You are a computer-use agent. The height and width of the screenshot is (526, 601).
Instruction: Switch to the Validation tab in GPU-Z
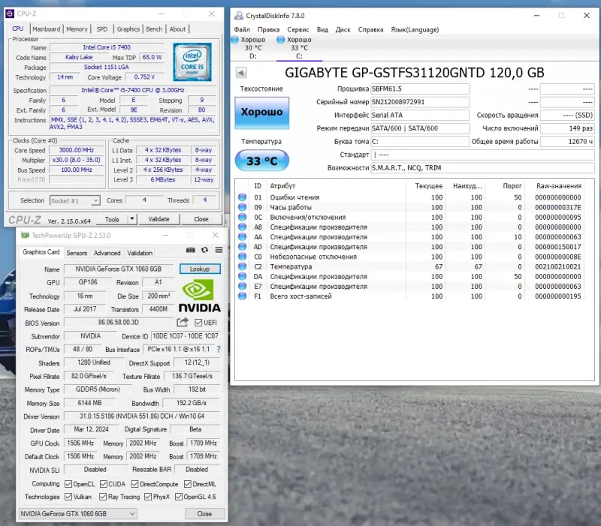point(140,253)
